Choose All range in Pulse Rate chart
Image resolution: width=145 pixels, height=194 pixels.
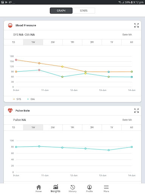click(x=131, y=127)
